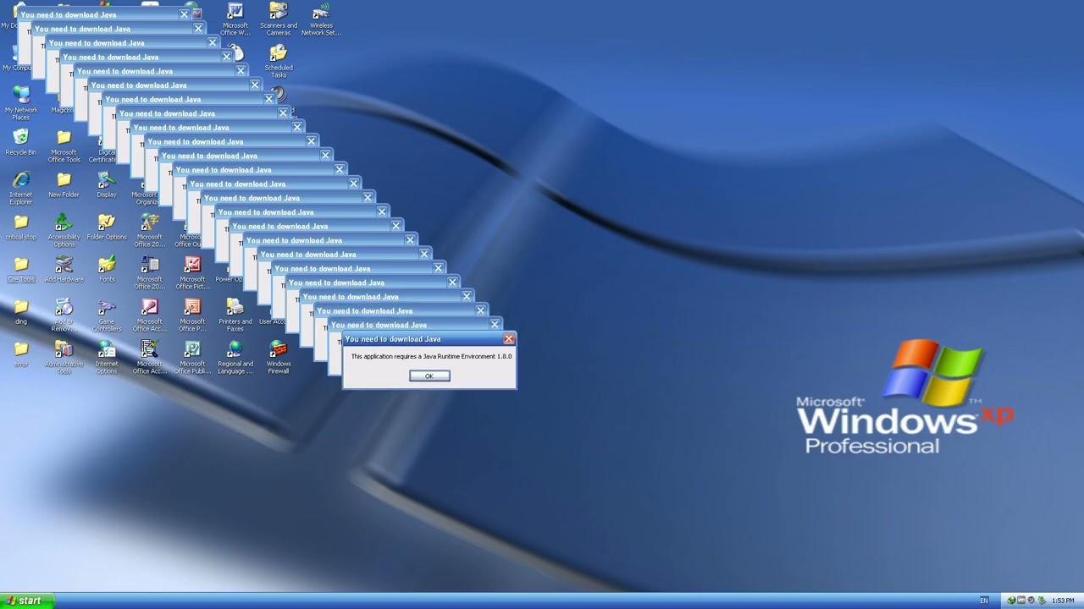Select the Microsoft Office Picture Manager shortcut
Image resolution: width=1084 pixels, height=609 pixels.
[192, 272]
